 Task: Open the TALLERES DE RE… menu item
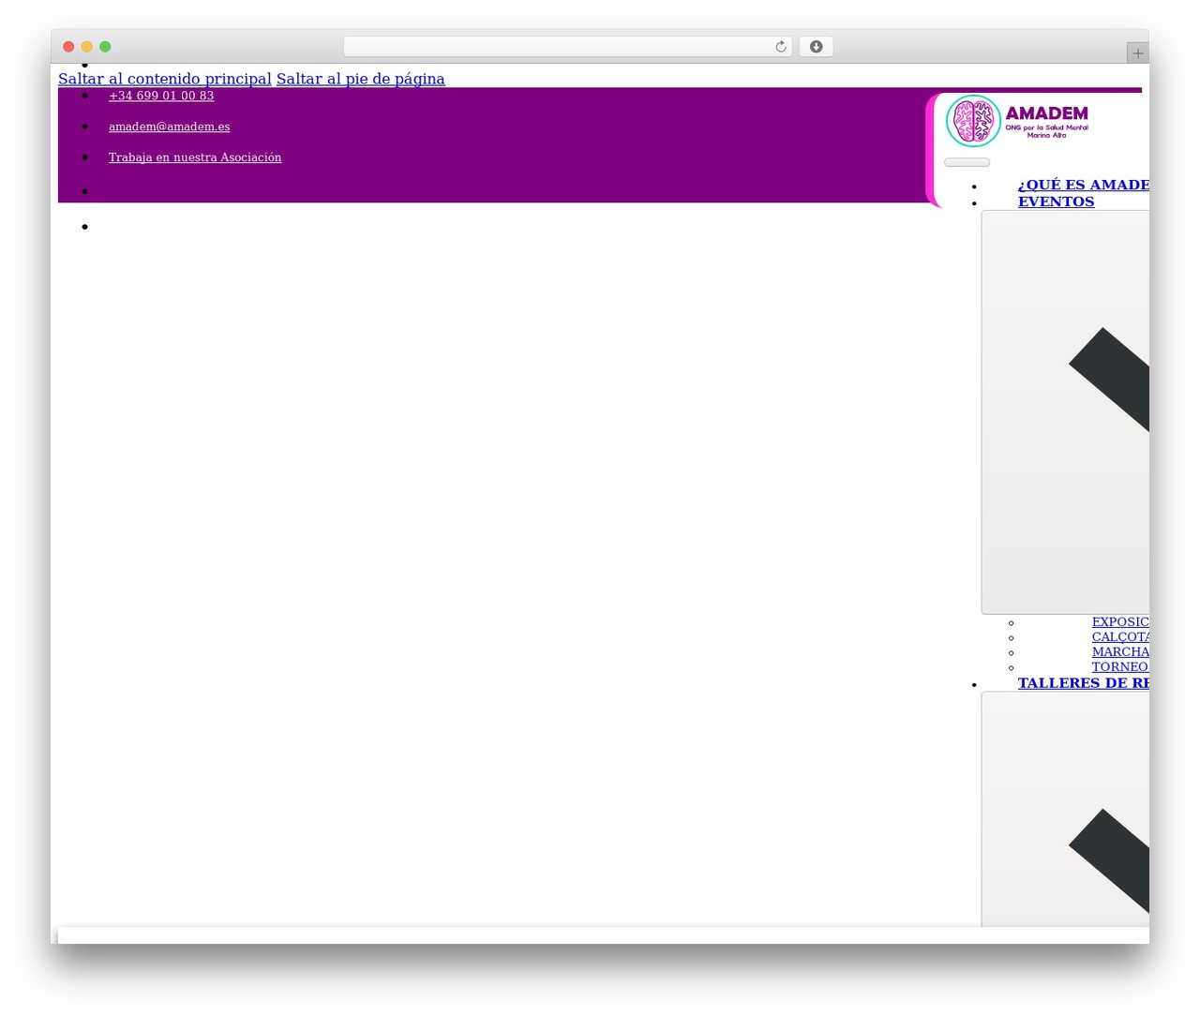click(x=1083, y=683)
